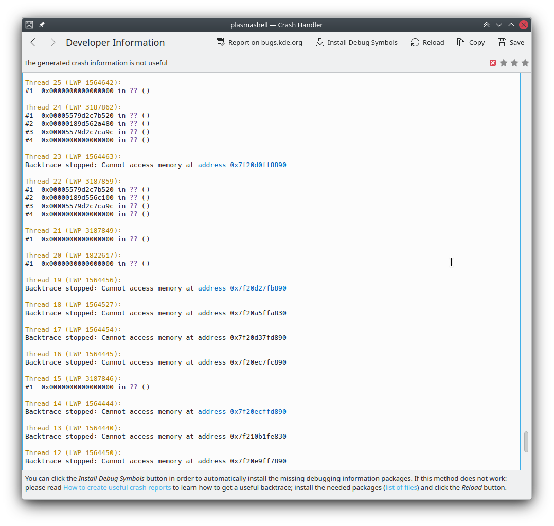Click the keep-above double chevron title bar button

coord(487,25)
